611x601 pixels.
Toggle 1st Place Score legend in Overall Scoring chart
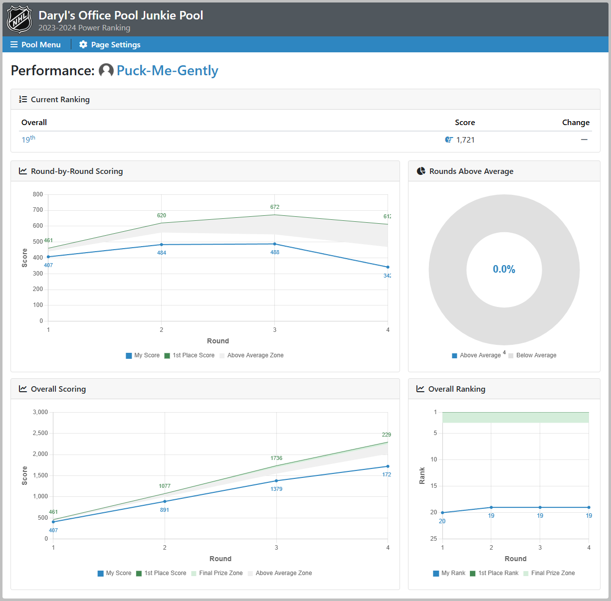coord(161,573)
